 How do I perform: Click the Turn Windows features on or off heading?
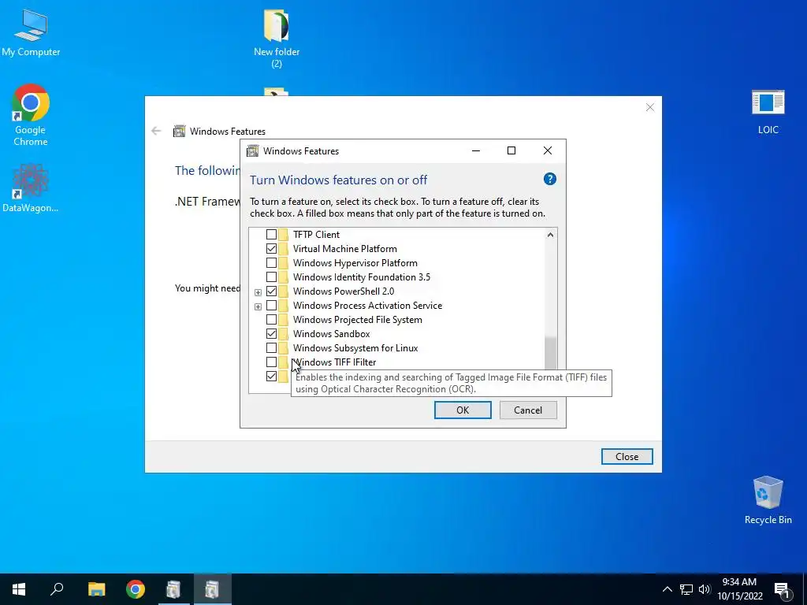339,180
